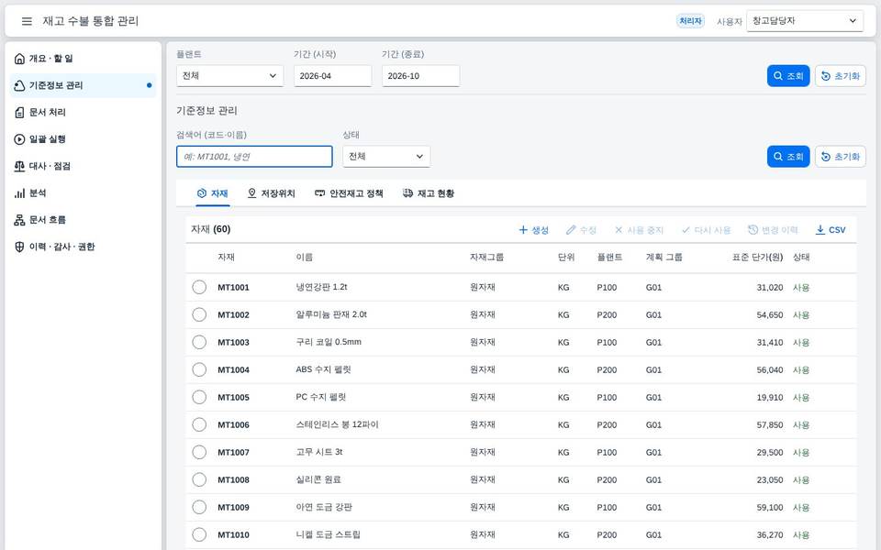Select the radio button for MT1003
The image size is (881, 550).
199,342
